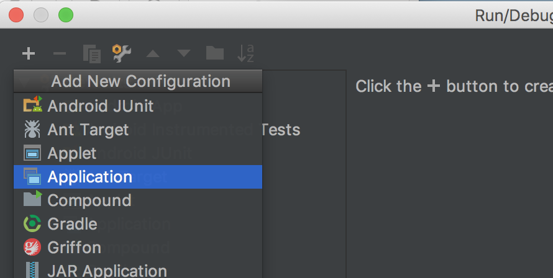Select JAR Application entry
Image resolution: width=553 pixels, height=278 pixels.
[x=107, y=271]
